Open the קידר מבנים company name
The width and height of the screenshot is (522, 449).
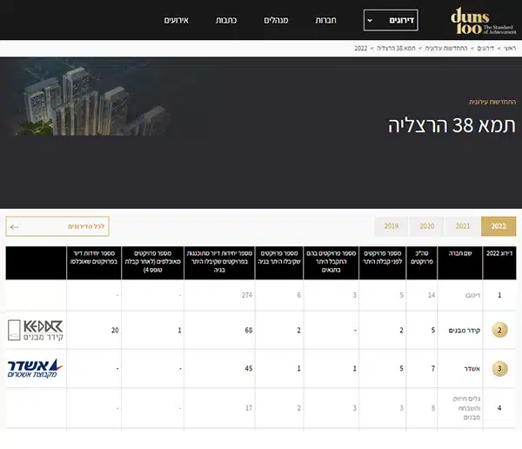click(x=465, y=331)
